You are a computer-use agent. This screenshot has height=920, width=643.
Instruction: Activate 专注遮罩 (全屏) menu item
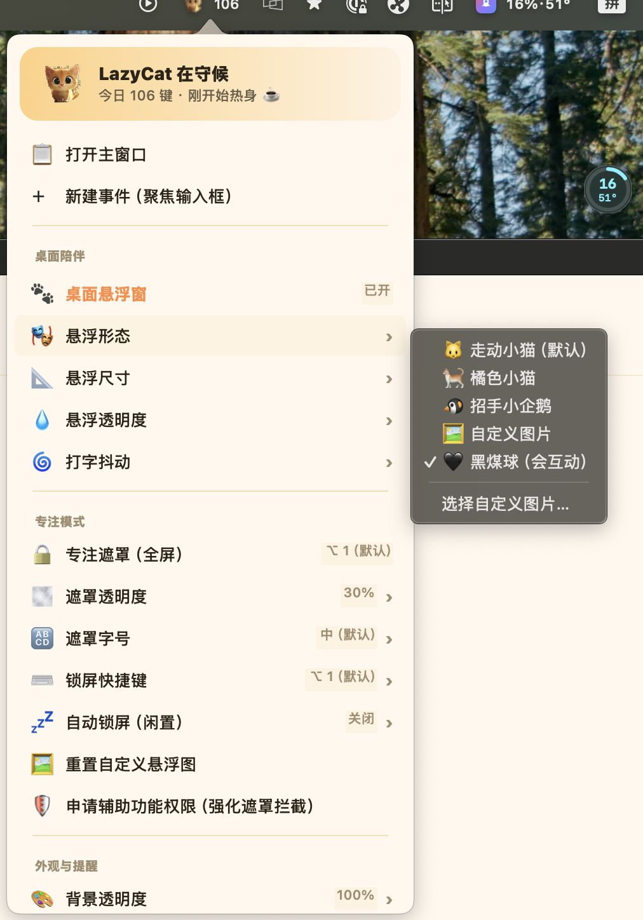tap(210, 555)
